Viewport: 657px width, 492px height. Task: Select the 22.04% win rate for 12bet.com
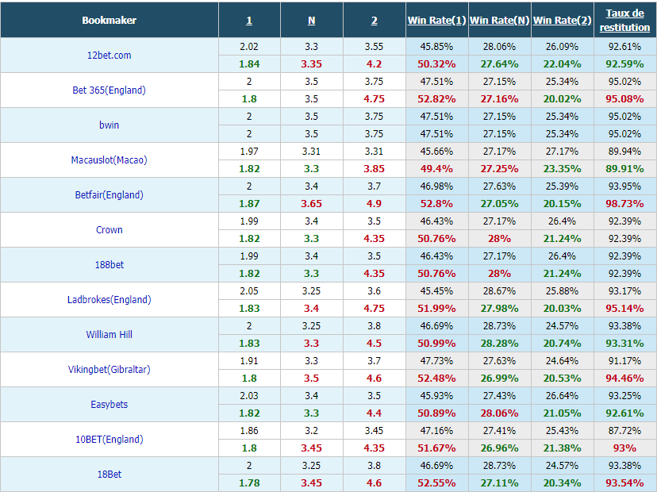pyautogui.click(x=563, y=64)
